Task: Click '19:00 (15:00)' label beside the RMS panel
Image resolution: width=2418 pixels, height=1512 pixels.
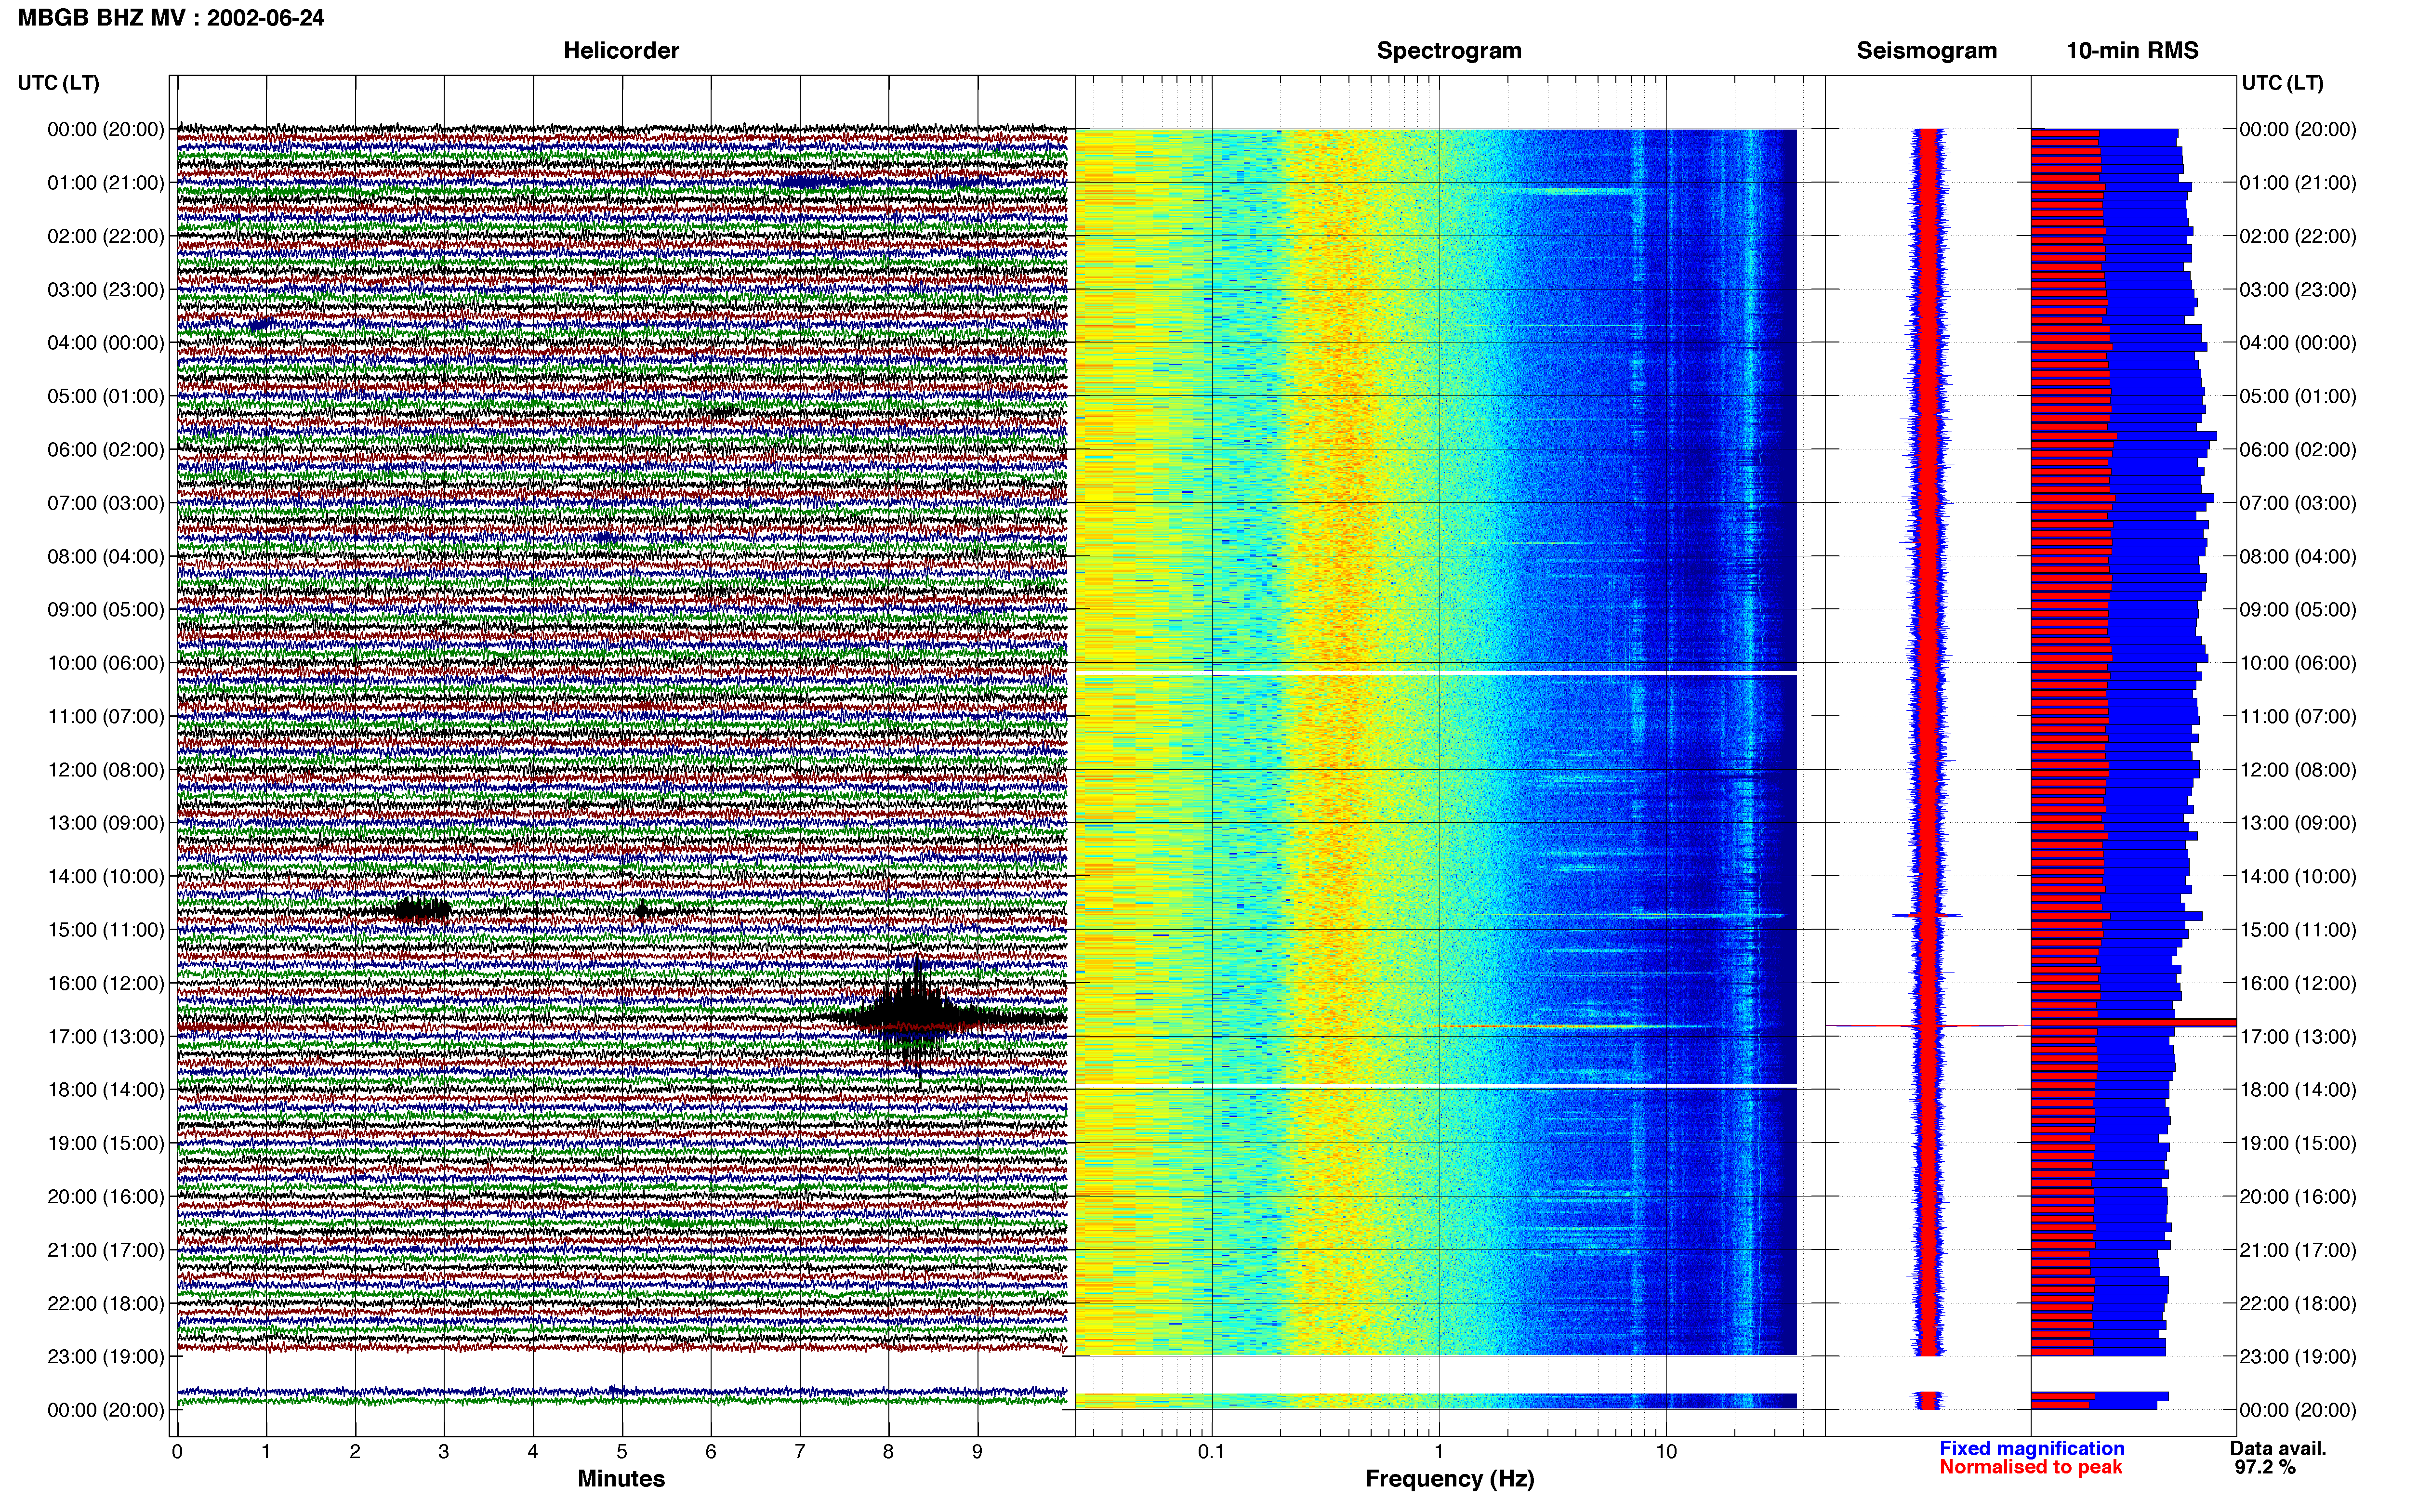Action: coord(2298,1143)
